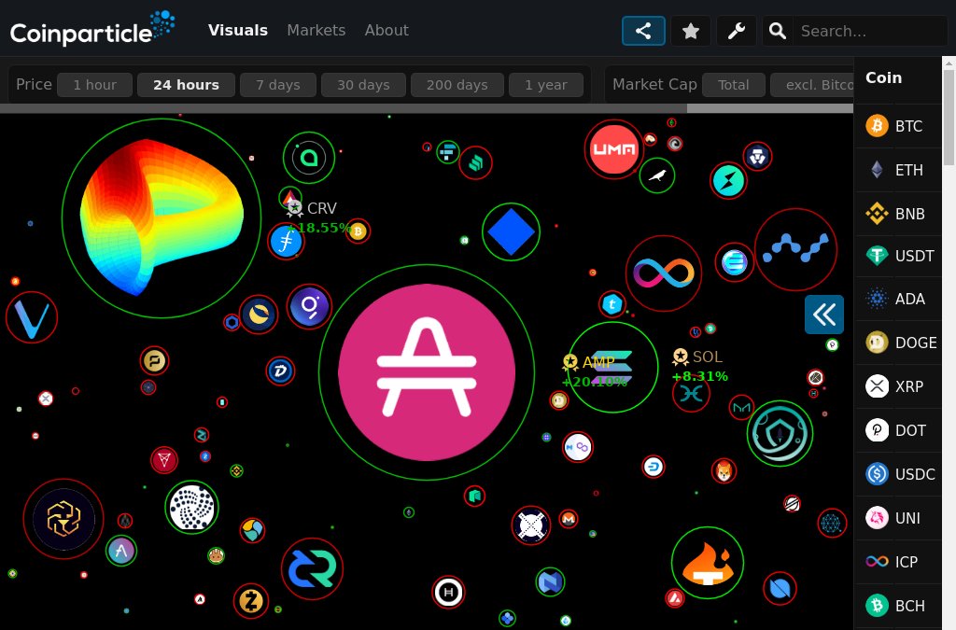Choose BNB from coin list

pos(898,214)
